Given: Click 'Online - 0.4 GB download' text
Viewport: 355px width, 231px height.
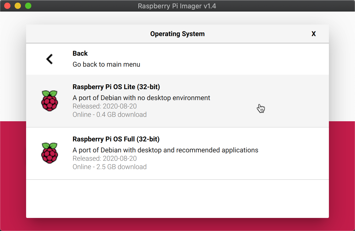Looking at the screenshot, I should pyautogui.click(x=110, y=114).
